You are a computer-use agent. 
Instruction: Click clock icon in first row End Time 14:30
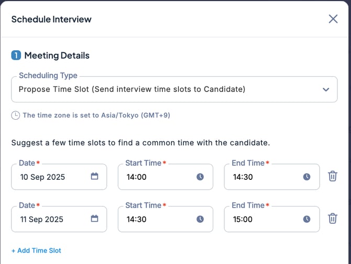pos(306,177)
